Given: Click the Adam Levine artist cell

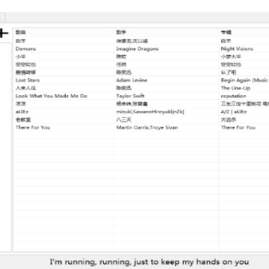Looking at the screenshot, I should pyautogui.click(x=132, y=80).
